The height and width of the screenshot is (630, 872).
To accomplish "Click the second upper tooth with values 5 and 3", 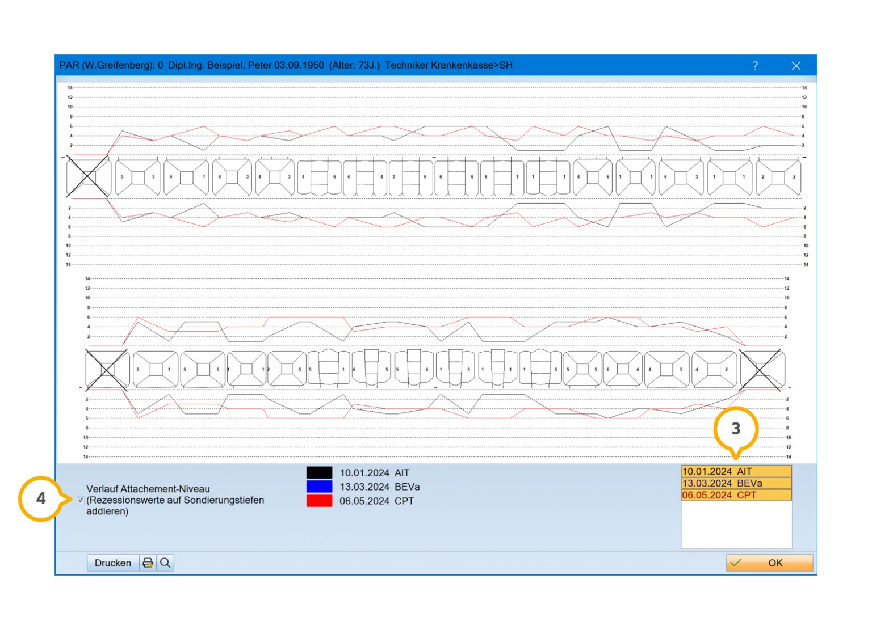I will [x=137, y=177].
